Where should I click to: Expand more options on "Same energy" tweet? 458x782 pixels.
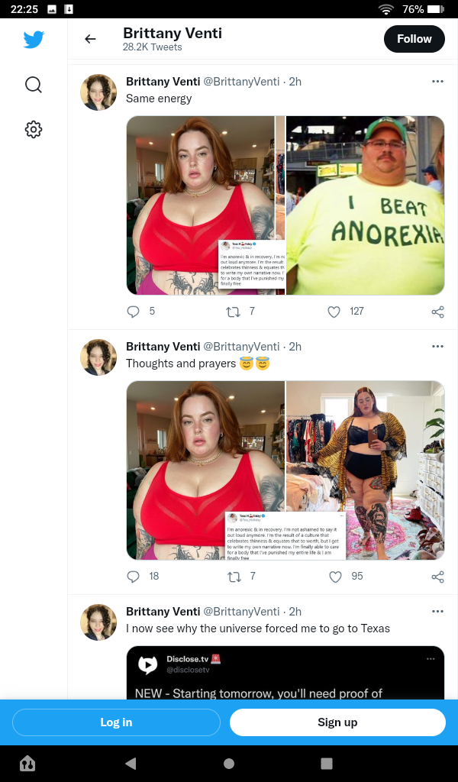[437, 81]
